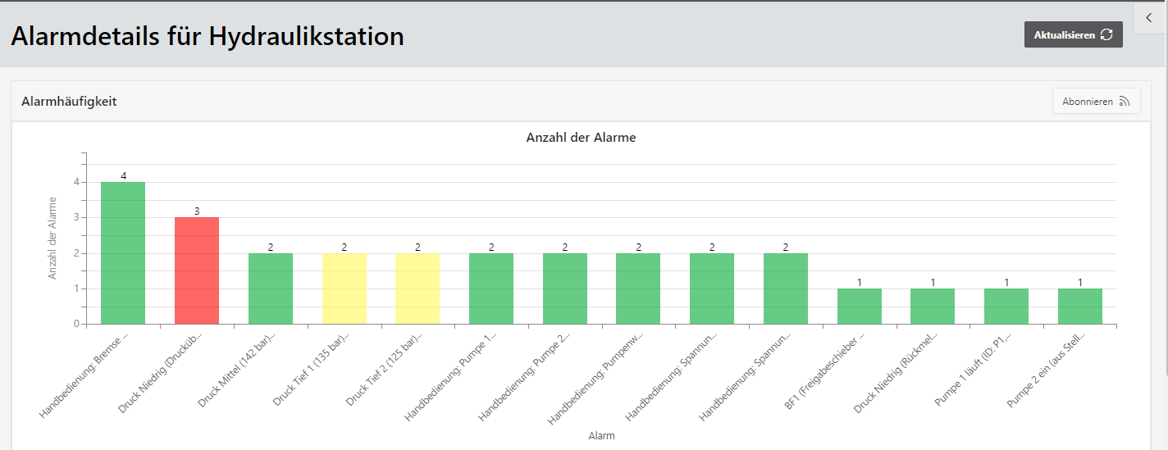Click the green Druck Mittel (142 bar) bar
The width and height of the screenshot is (1168, 450).
[271, 289]
